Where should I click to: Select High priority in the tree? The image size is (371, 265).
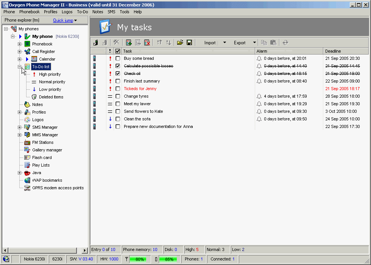50,74
